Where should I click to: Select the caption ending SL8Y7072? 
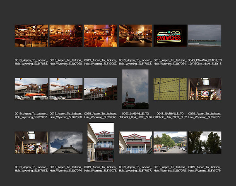pos(205,115)
